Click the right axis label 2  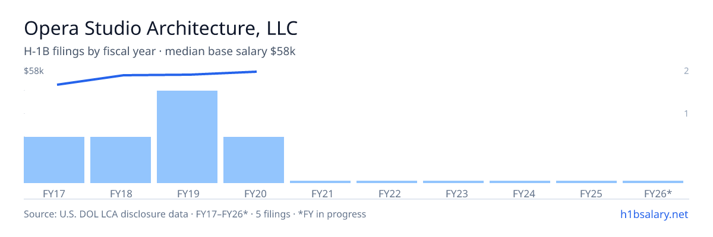686,71
